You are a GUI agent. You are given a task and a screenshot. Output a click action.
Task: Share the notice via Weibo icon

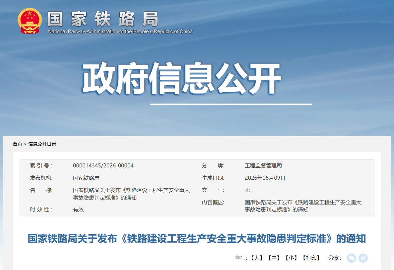point(363,258)
